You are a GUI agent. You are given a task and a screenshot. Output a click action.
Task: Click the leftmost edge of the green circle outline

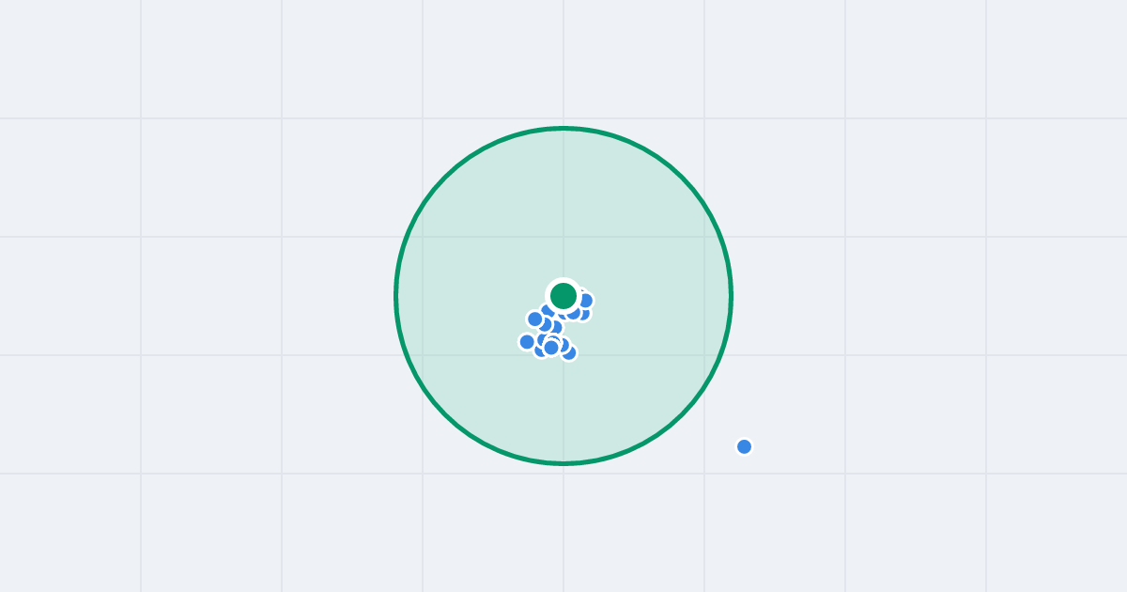396,296
